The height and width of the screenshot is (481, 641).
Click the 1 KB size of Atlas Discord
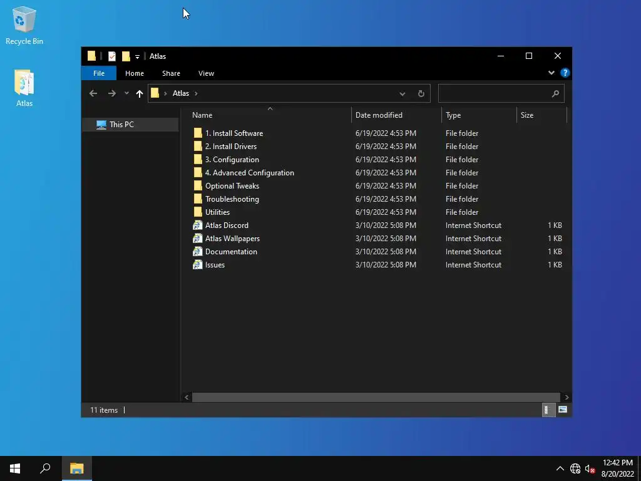click(555, 225)
